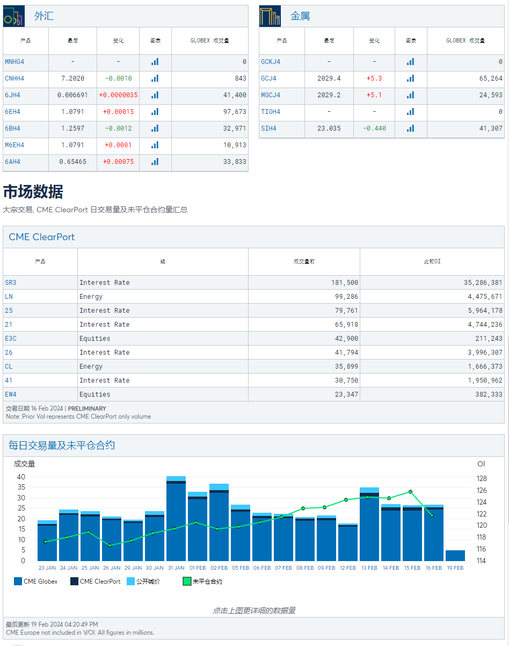
Task: Open product 41 in ClearPort table
Action: (9, 381)
